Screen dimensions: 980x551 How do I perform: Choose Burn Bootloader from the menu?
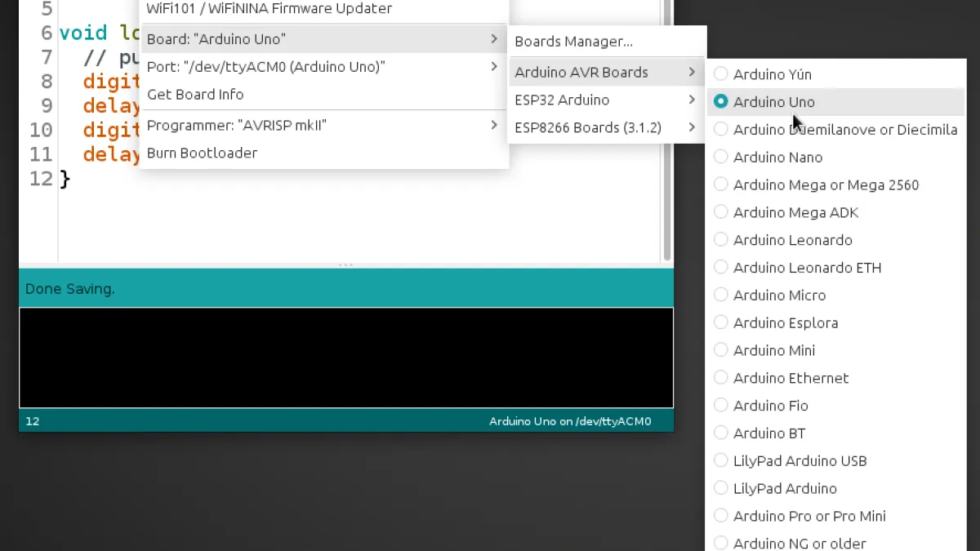(324, 153)
